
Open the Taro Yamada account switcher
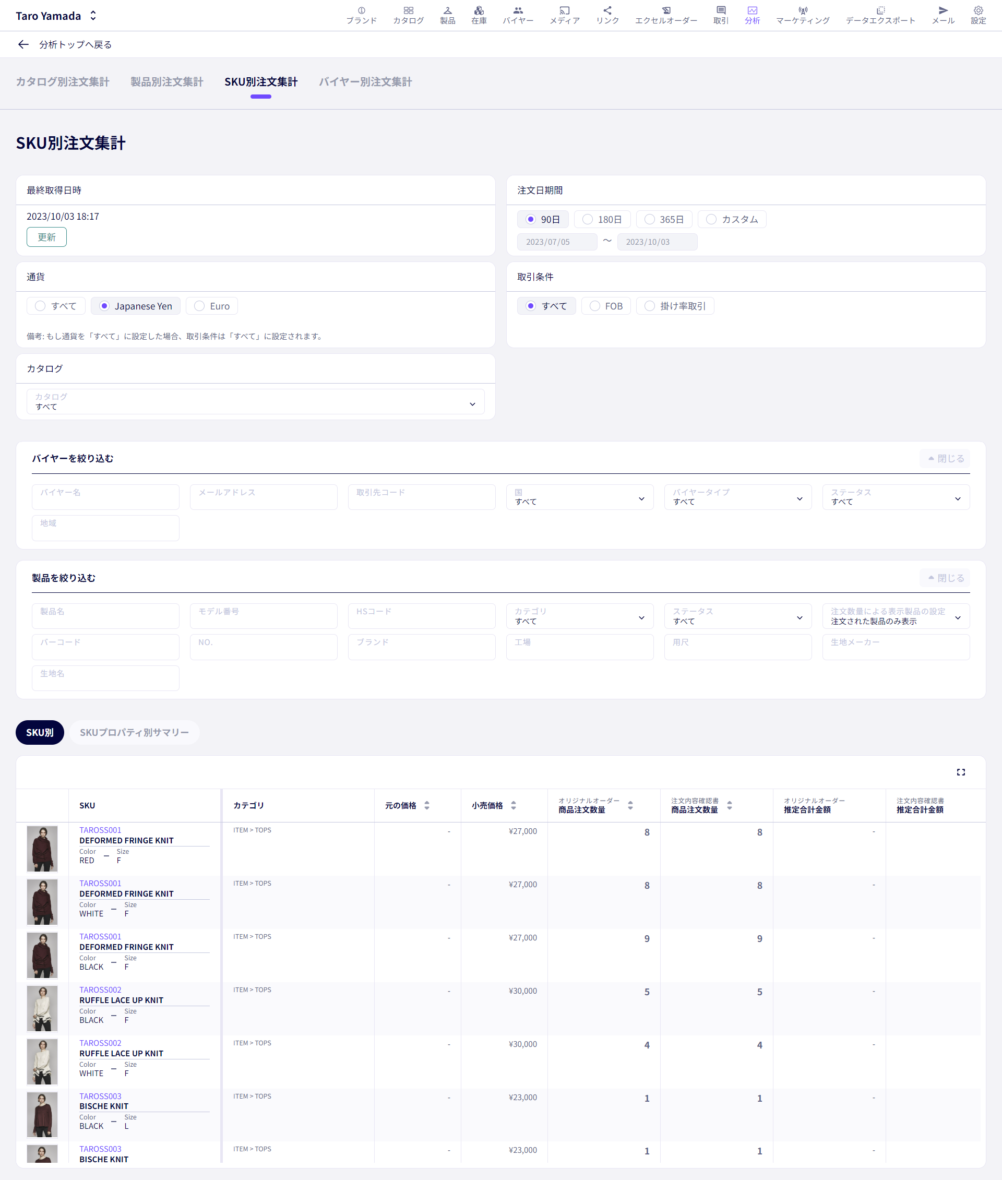(56, 16)
